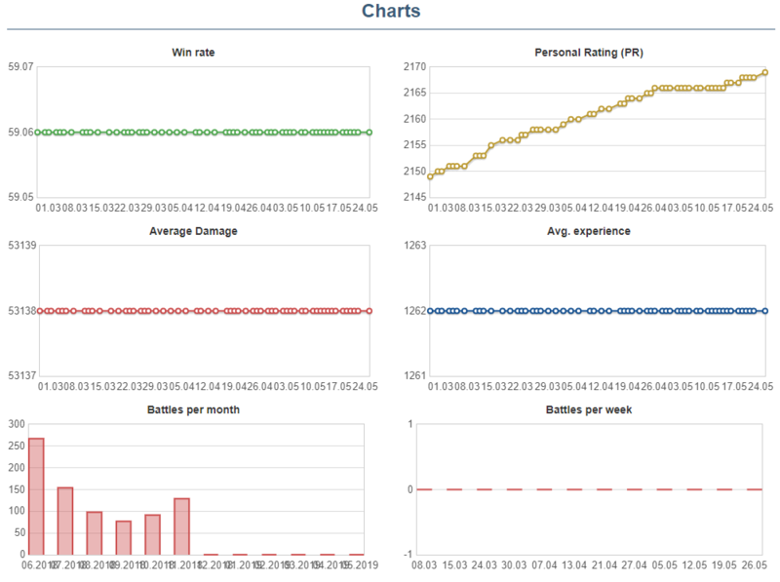Click the 'Charts' heading
The width and height of the screenshot is (780, 582).
391,12
